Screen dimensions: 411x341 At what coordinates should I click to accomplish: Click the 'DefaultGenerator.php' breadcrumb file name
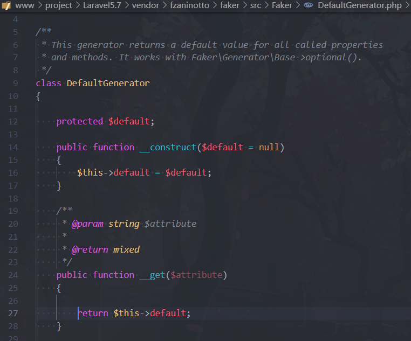pyautogui.click(x=360, y=5)
